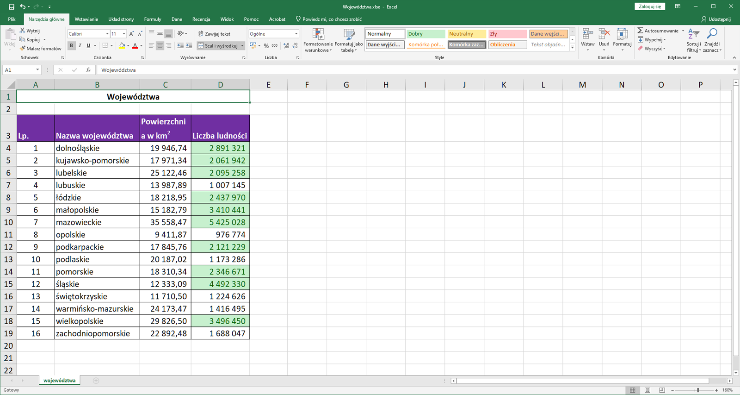Open Formatowanie warunkowe icon
The width and height of the screenshot is (740, 395).
coord(318,35)
